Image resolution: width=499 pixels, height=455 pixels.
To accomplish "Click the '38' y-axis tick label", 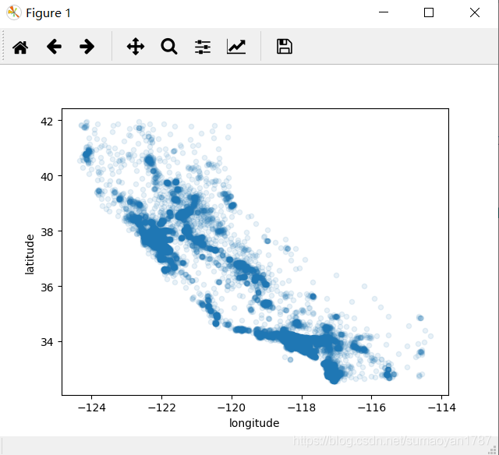I will (x=47, y=232).
